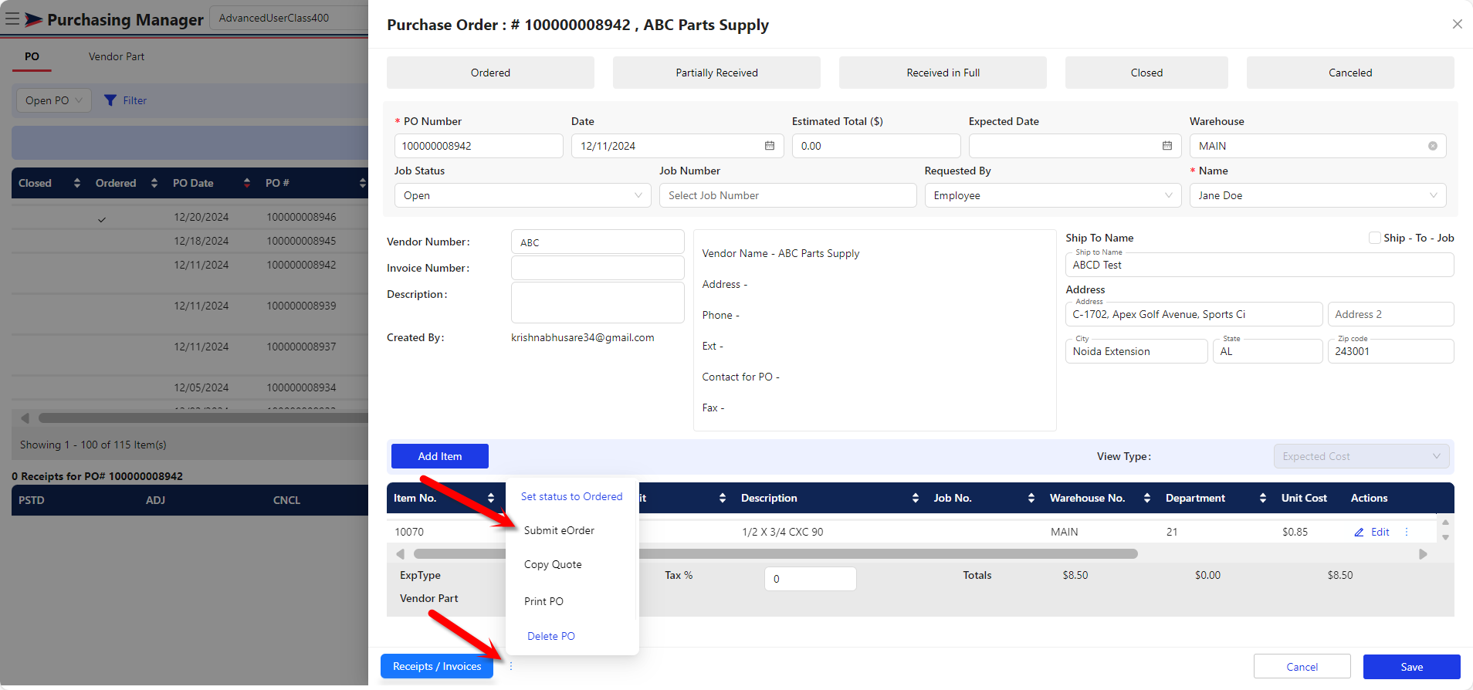Click the Filter funnel icon
The width and height of the screenshot is (1473, 690).
(x=110, y=100)
